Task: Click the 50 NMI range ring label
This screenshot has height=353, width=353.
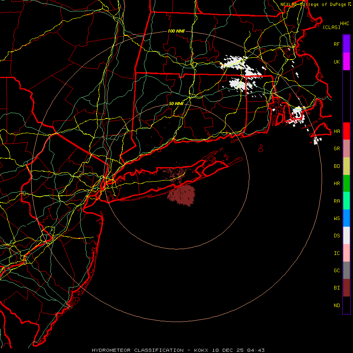Action: click(x=176, y=104)
